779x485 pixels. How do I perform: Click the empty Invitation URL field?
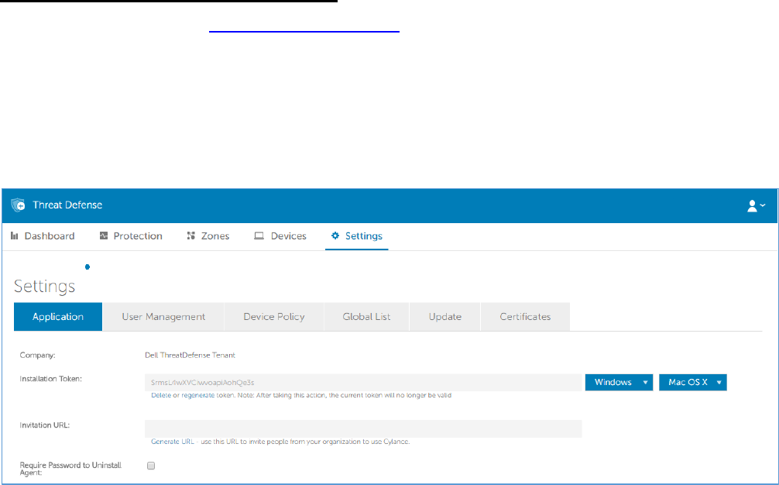(363, 428)
